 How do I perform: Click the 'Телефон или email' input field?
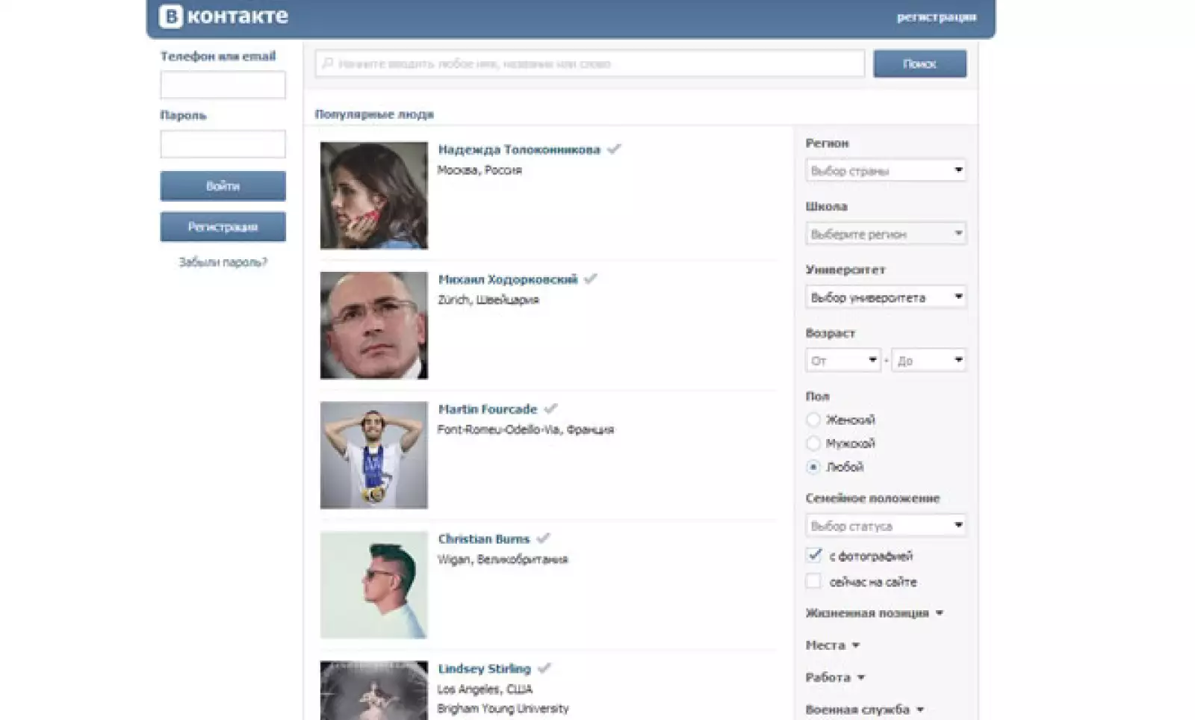[223, 85]
